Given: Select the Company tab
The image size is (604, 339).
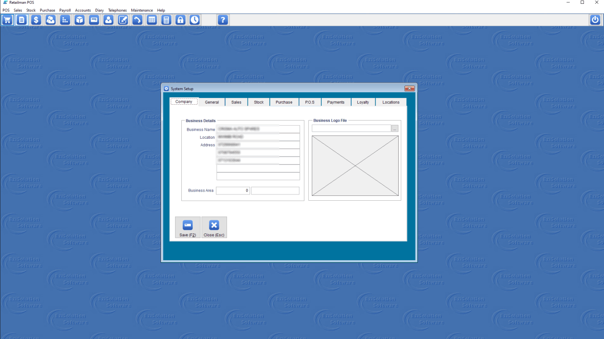Looking at the screenshot, I should (x=184, y=102).
